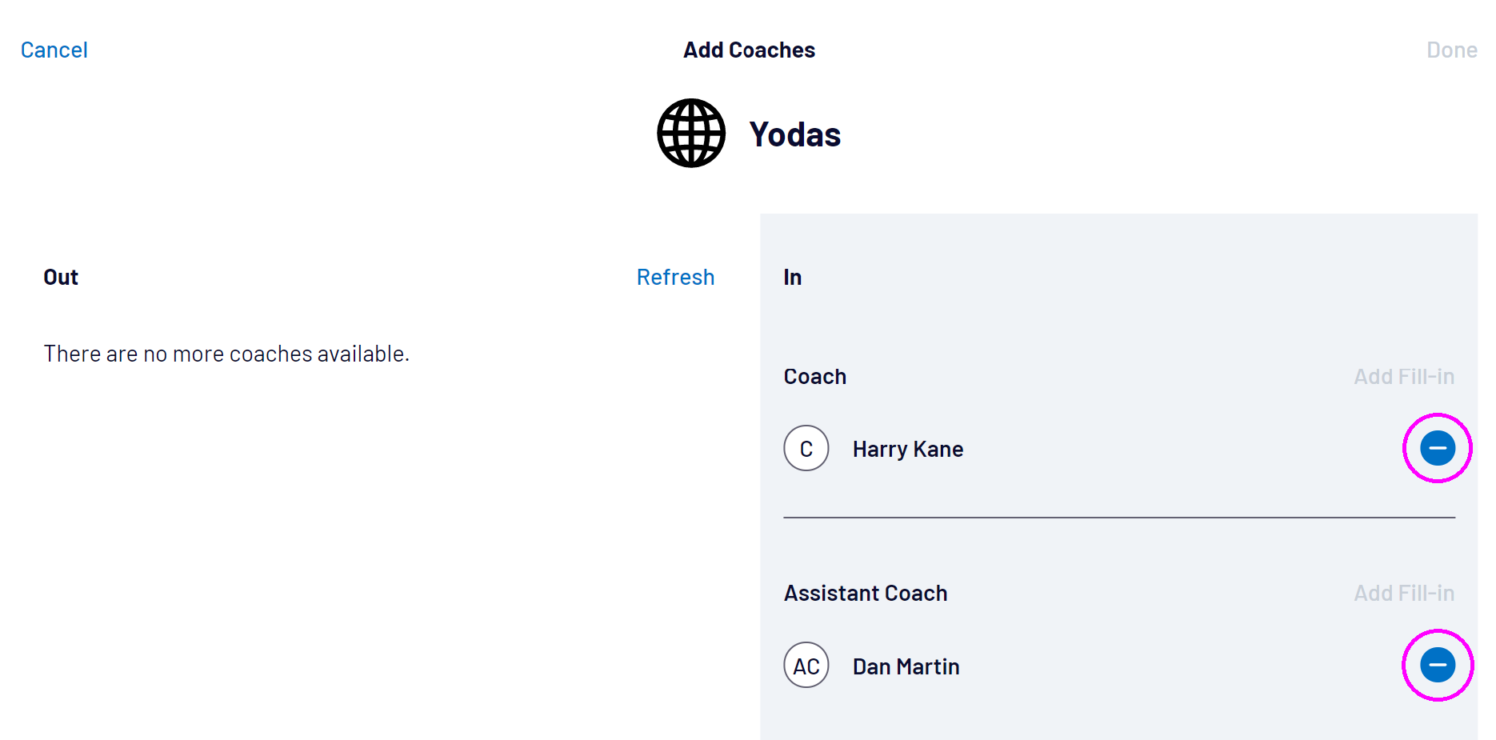This screenshot has height=740, width=1496.
Task: Cancel adding coaches
Action: (x=54, y=50)
